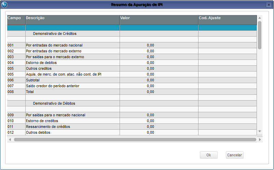
Task: Click Cod. Ajuste cell for Outros creditos
Action: click(x=228, y=68)
